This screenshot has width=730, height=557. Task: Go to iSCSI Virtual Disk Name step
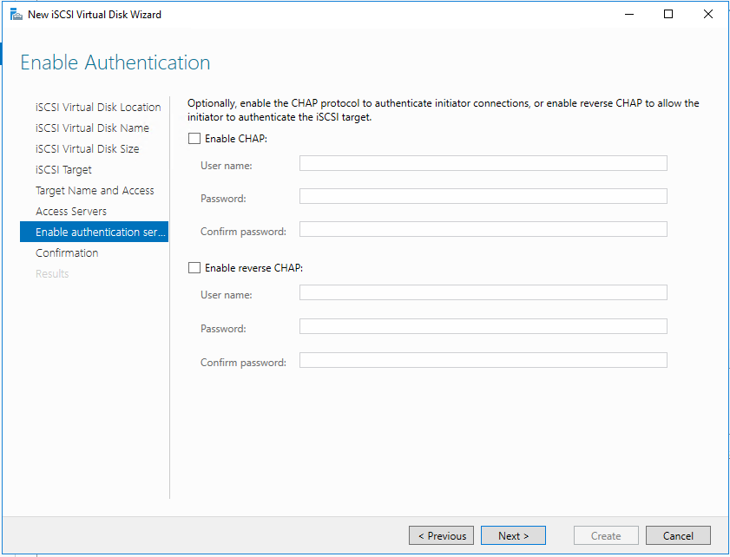92,128
